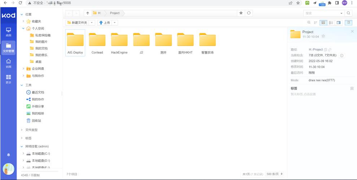357x180 pixels.
Task: Click the Project breadcrumb segment
Action: [115, 13]
